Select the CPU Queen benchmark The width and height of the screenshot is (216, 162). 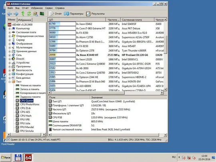click(26, 100)
